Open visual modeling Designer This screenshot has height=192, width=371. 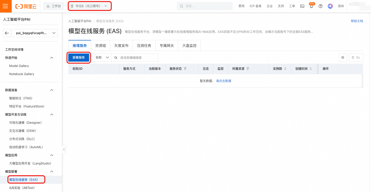pyautogui.click(x=25, y=123)
